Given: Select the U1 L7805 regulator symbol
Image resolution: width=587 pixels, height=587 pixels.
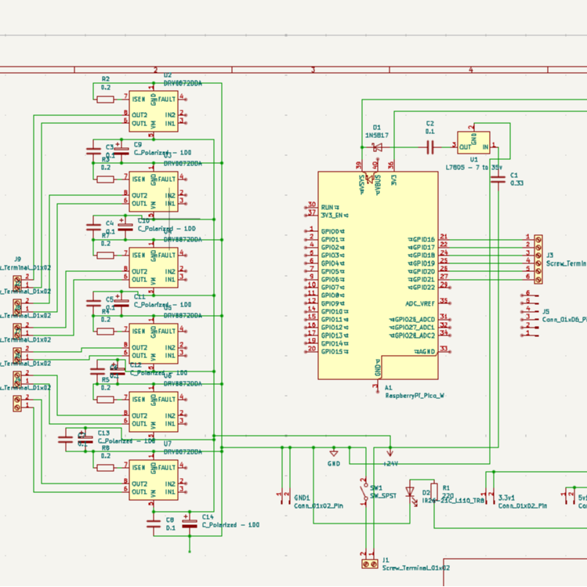Looking at the screenshot, I should pos(473,143).
